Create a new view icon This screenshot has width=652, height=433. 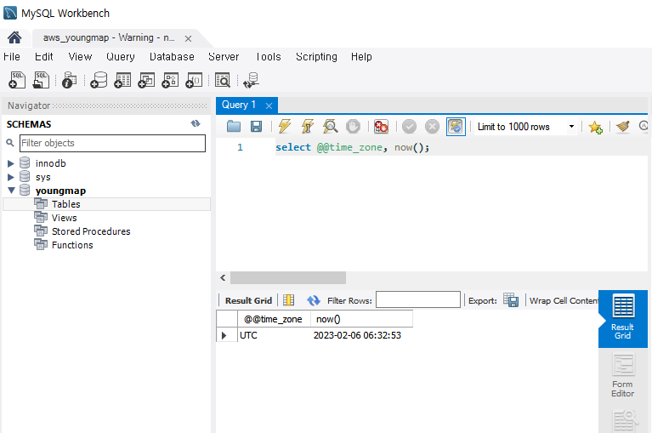click(x=146, y=80)
